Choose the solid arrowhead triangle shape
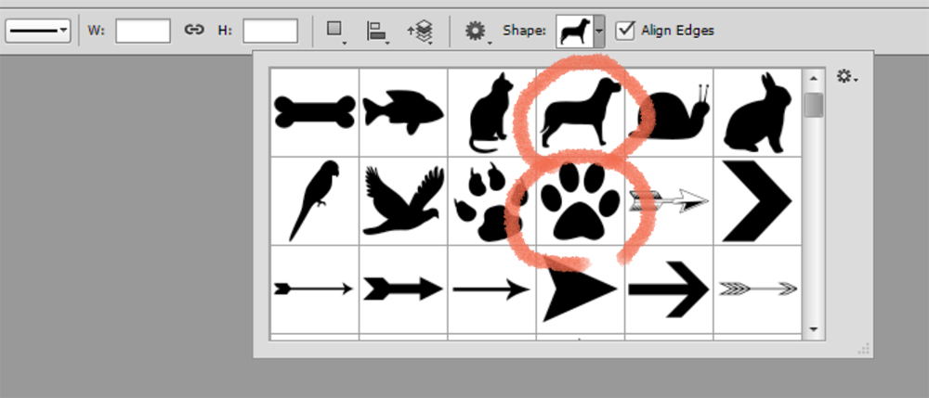This screenshot has width=929, height=398. click(581, 289)
